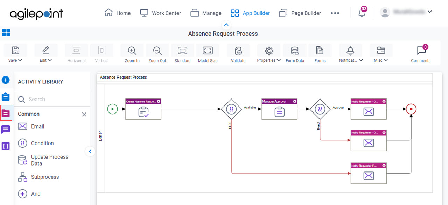Expand the Save dropdown arrow

coord(20,60)
